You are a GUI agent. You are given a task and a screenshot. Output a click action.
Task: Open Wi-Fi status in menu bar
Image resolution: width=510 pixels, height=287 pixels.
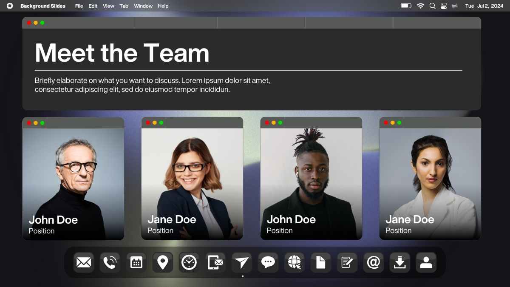[420, 6]
